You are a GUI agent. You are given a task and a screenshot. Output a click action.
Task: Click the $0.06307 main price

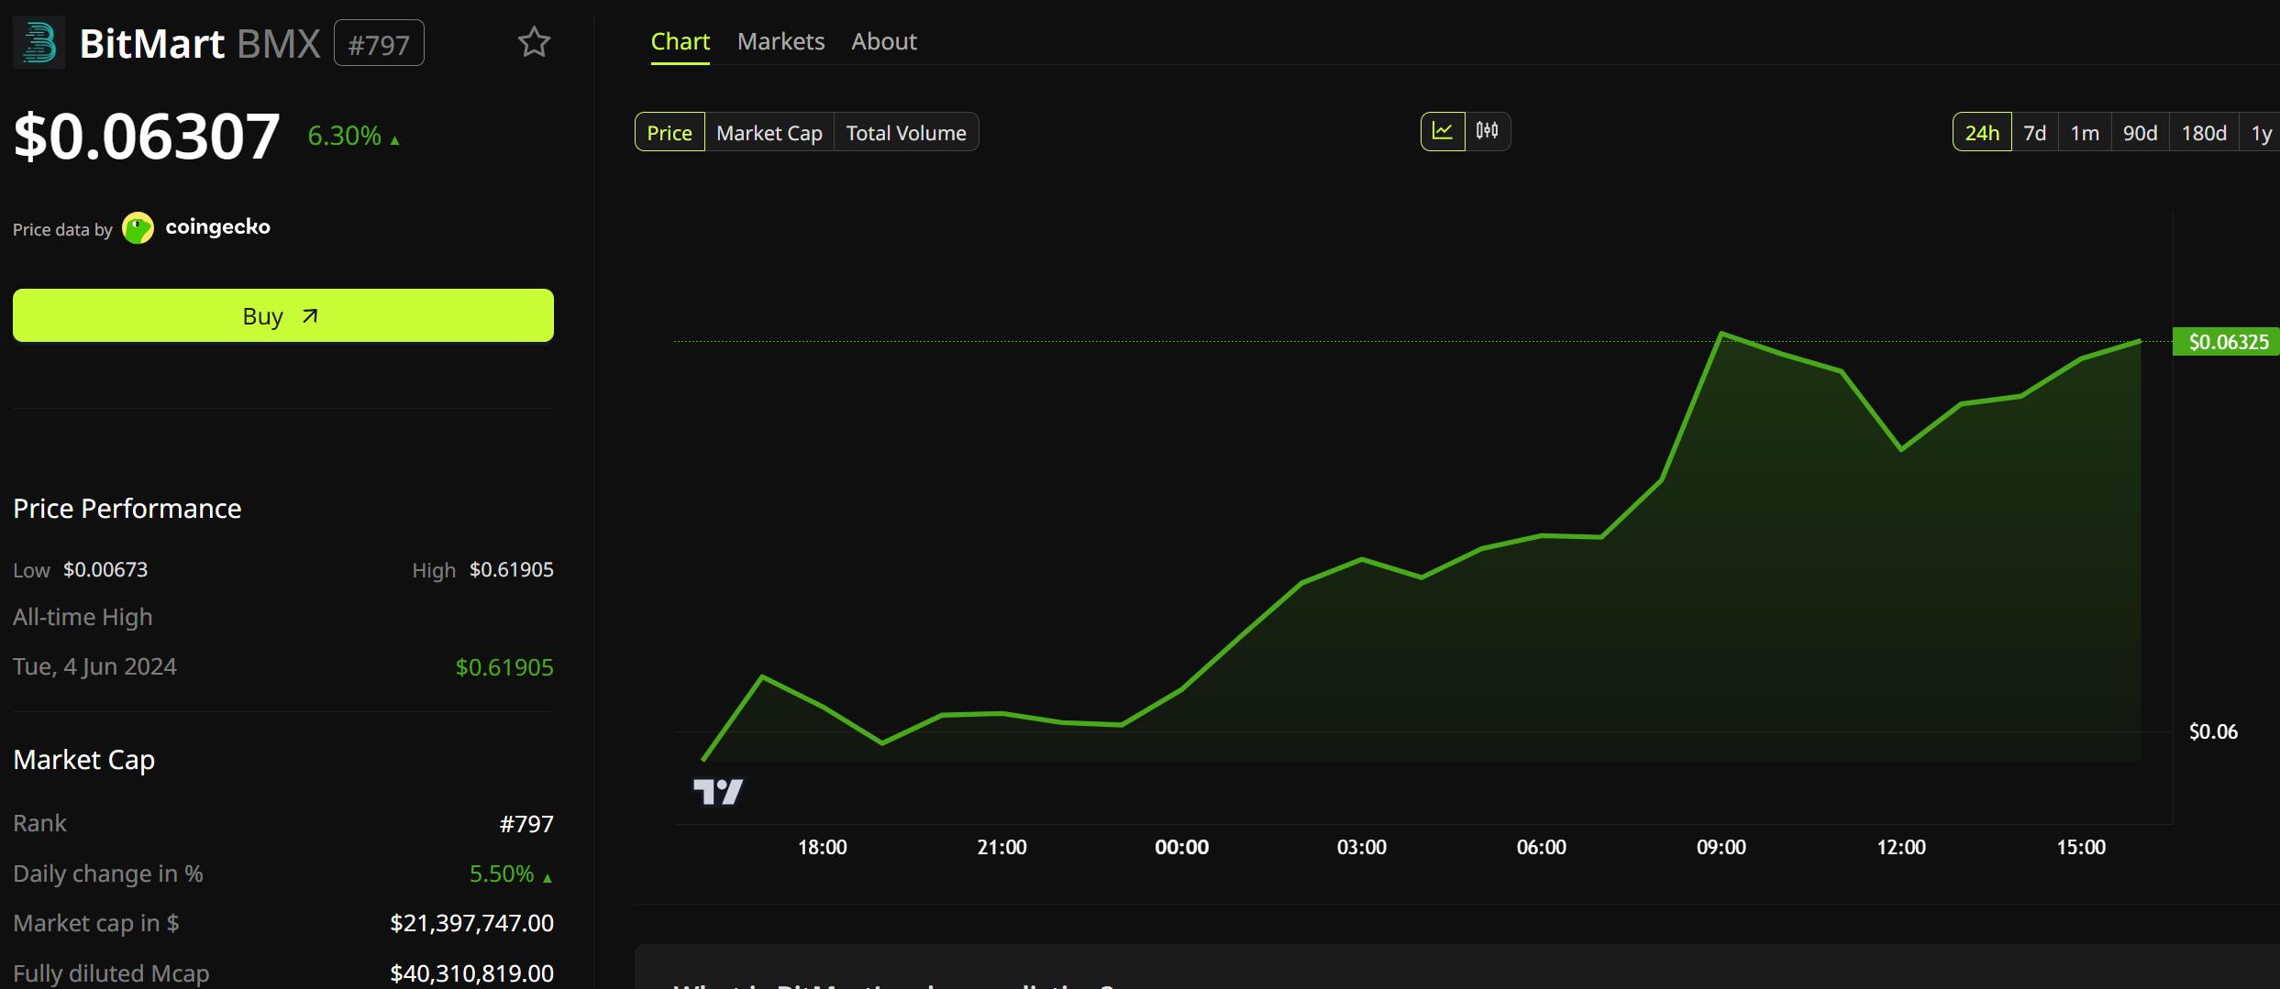147,137
